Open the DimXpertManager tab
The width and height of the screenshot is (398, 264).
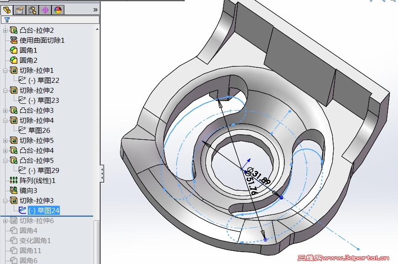point(45,10)
